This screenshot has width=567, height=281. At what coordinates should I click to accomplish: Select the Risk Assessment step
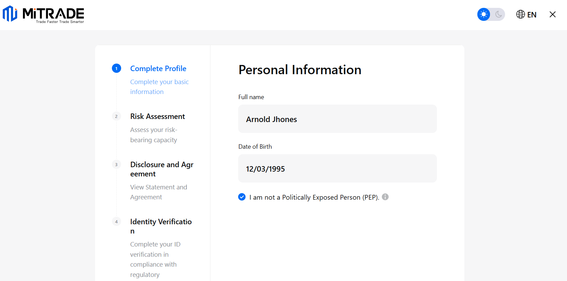(x=157, y=116)
